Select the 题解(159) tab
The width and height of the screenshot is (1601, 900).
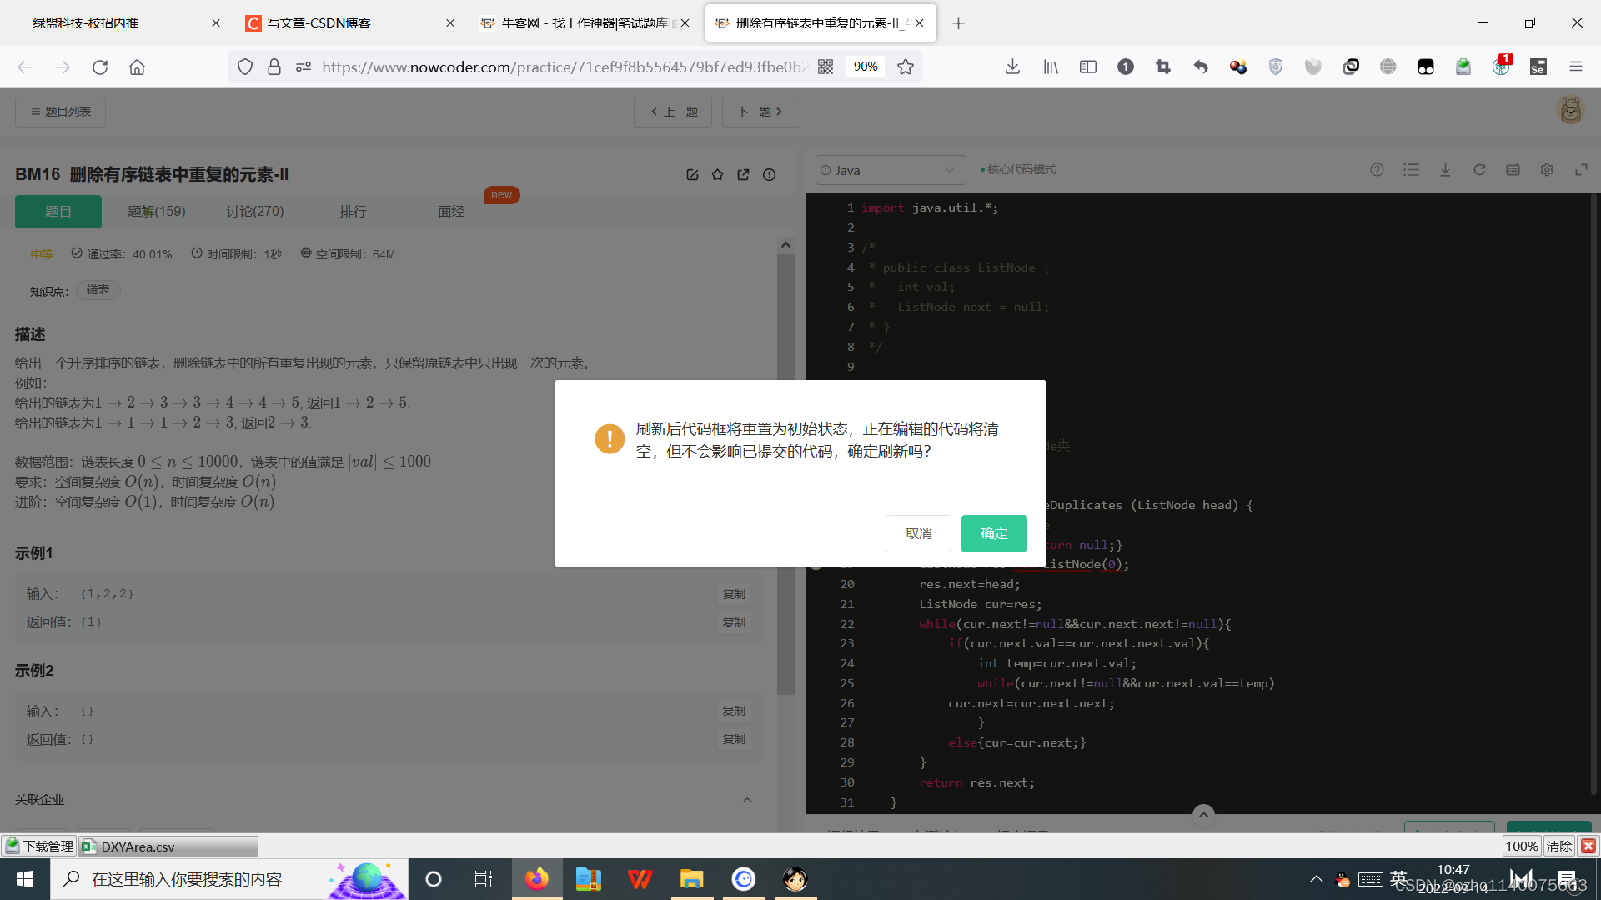coord(156,211)
